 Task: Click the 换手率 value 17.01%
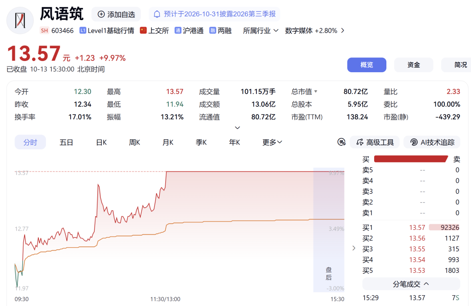tap(80, 117)
